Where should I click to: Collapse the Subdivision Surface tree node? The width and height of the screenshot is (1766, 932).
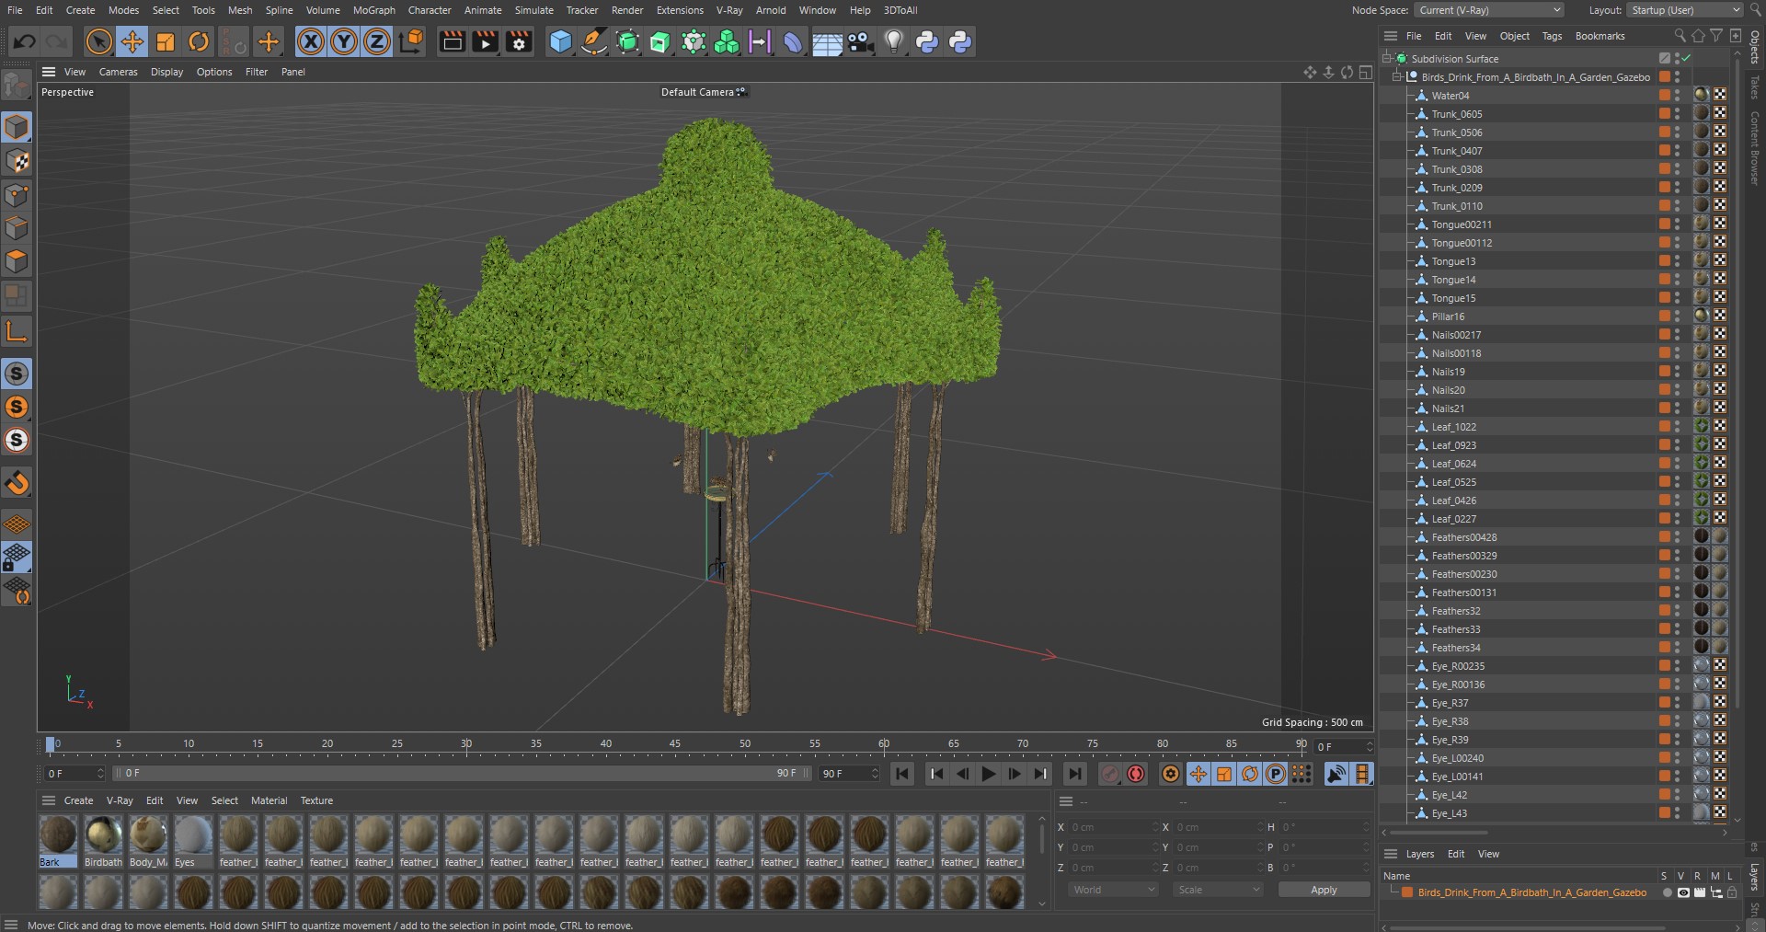tap(1386, 58)
